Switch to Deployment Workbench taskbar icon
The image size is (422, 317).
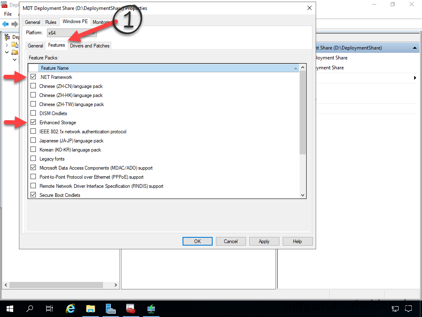pyautogui.click(x=131, y=309)
